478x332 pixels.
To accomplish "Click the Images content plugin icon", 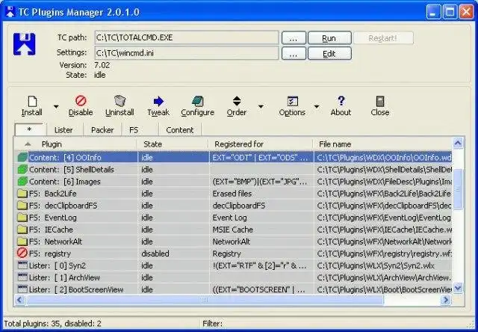I will (x=22, y=182).
